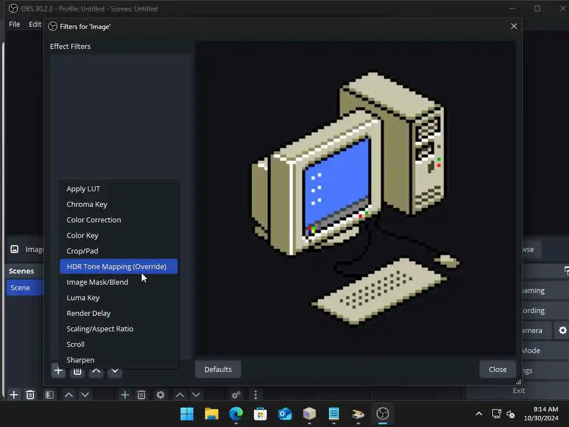Choose Scaling/Aspect Ratio filter
Image resolution: width=569 pixels, height=427 pixels.
click(x=118, y=329)
